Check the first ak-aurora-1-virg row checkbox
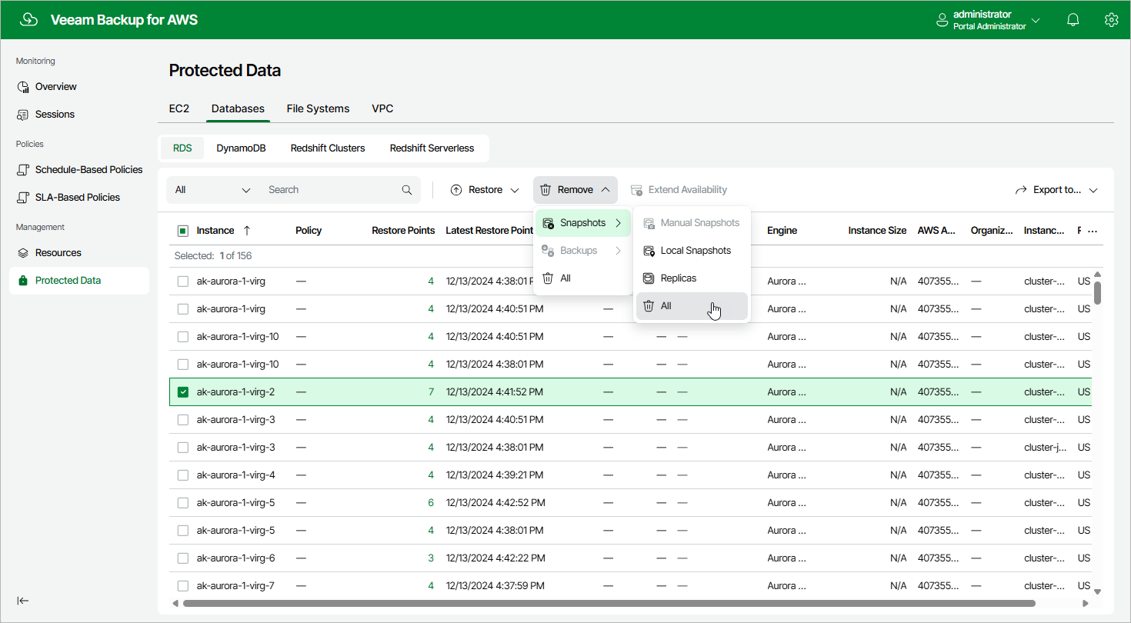Viewport: 1131px width, 623px height. (x=183, y=282)
